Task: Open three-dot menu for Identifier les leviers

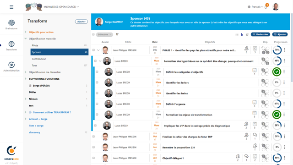Action: 284,82
